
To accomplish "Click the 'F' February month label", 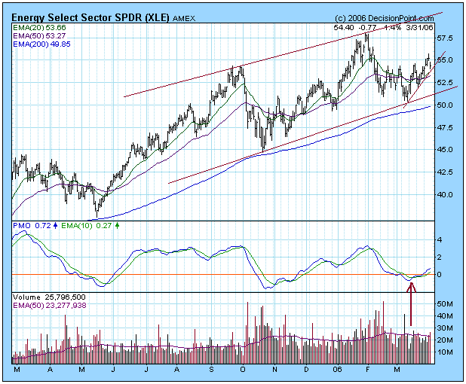I will (x=368, y=370).
